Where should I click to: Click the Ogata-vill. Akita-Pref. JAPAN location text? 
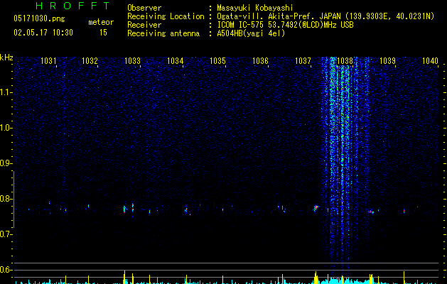[325, 16]
